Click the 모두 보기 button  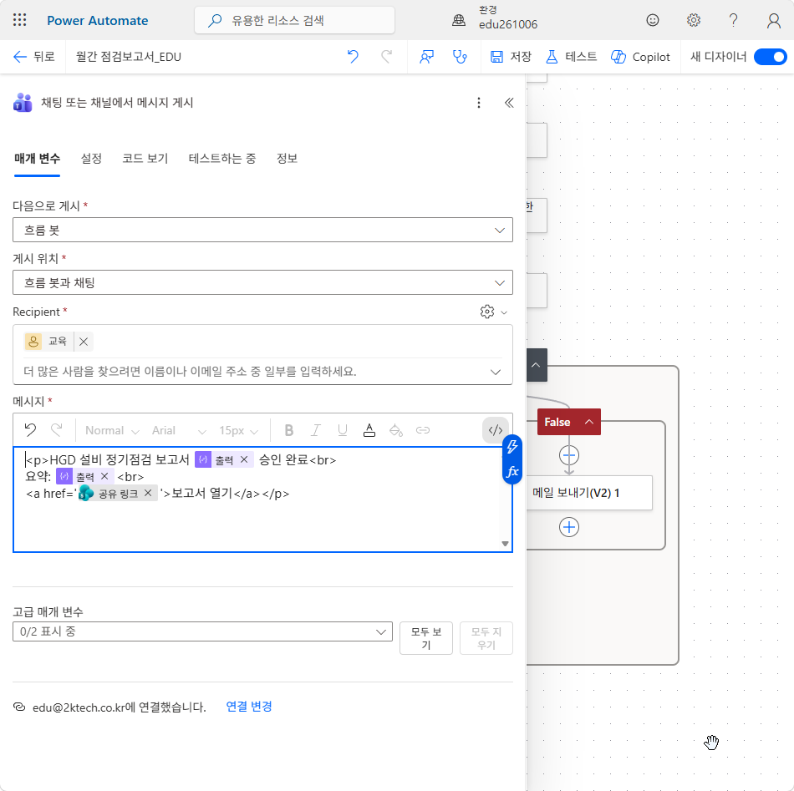tap(426, 638)
